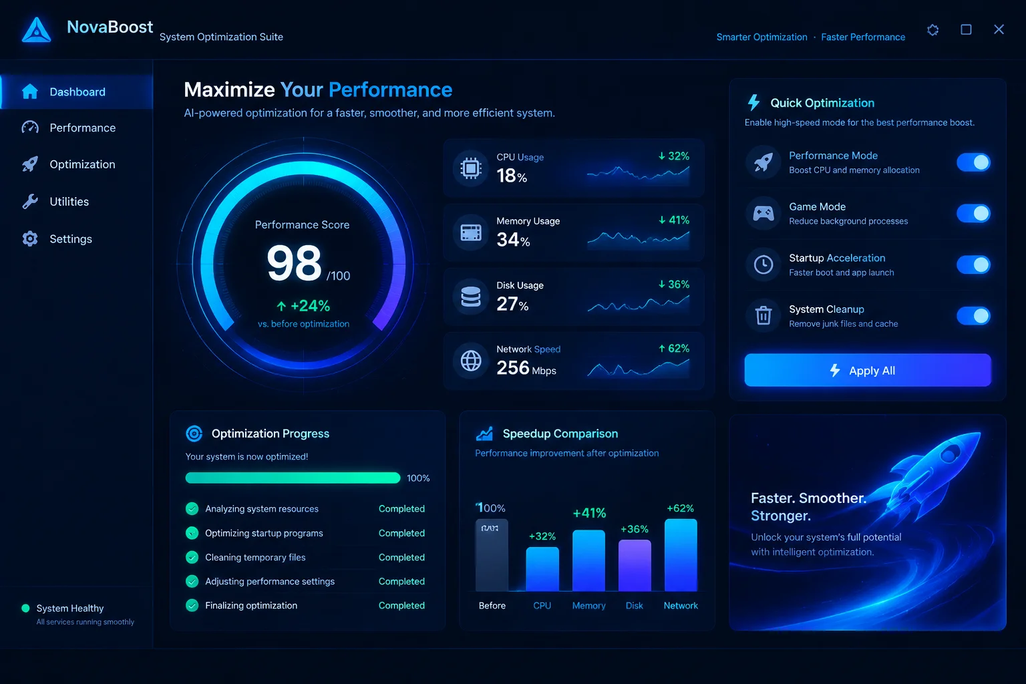Click the '18%' CPU Usage value
This screenshot has width=1026, height=684.
tap(512, 176)
